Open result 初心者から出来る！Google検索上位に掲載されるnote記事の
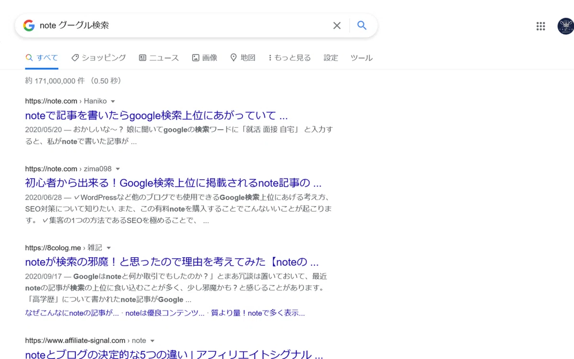The height and width of the screenshot is (359, 574). pos(173,184)
